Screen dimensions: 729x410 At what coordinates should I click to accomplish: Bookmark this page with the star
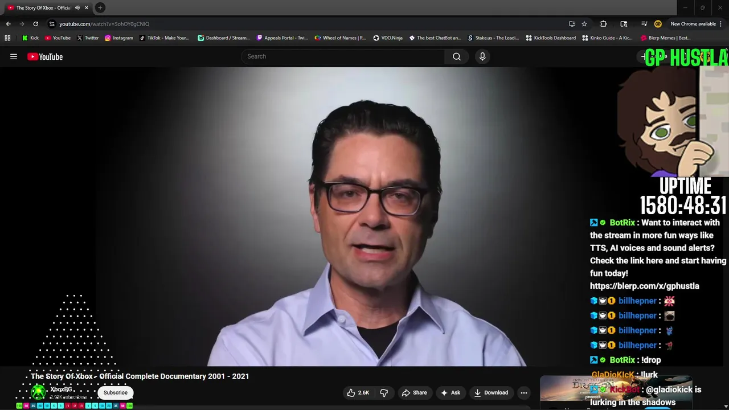pos(584,24)
